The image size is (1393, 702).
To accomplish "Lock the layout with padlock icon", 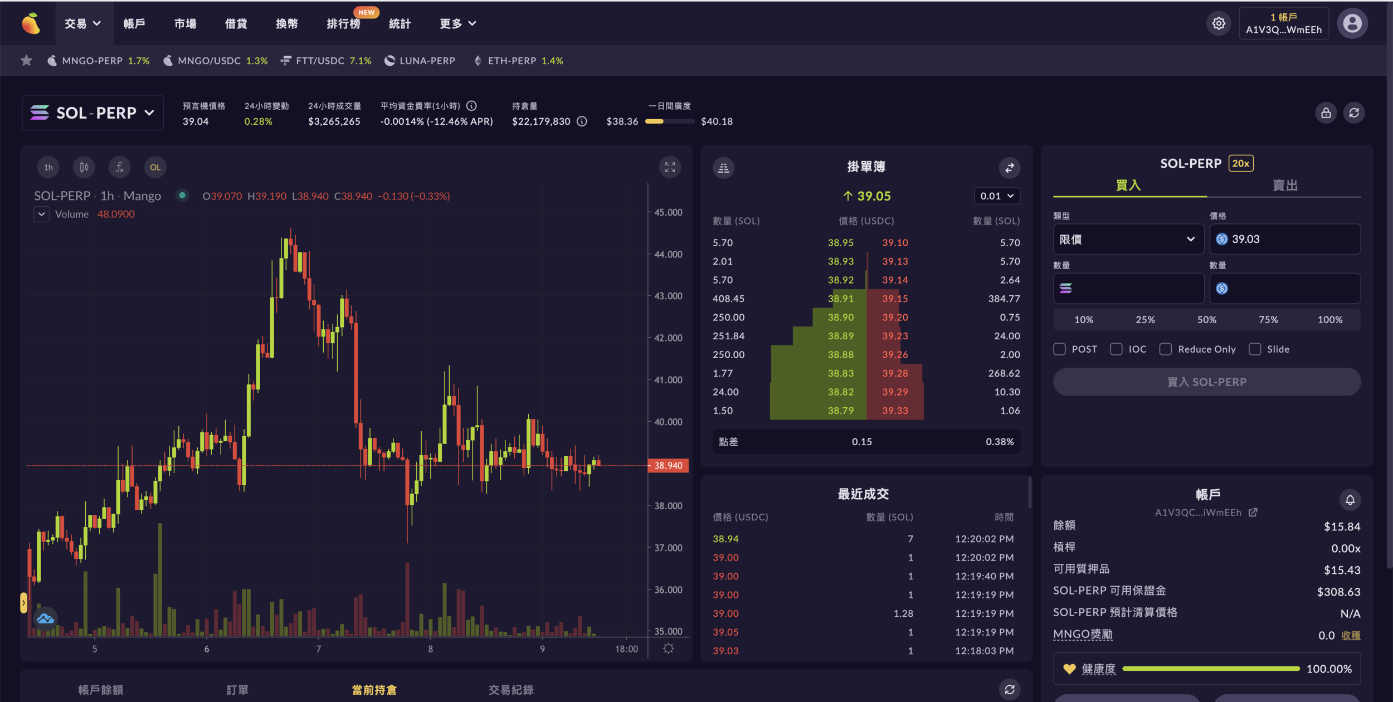I will [x=1326, y=113].
